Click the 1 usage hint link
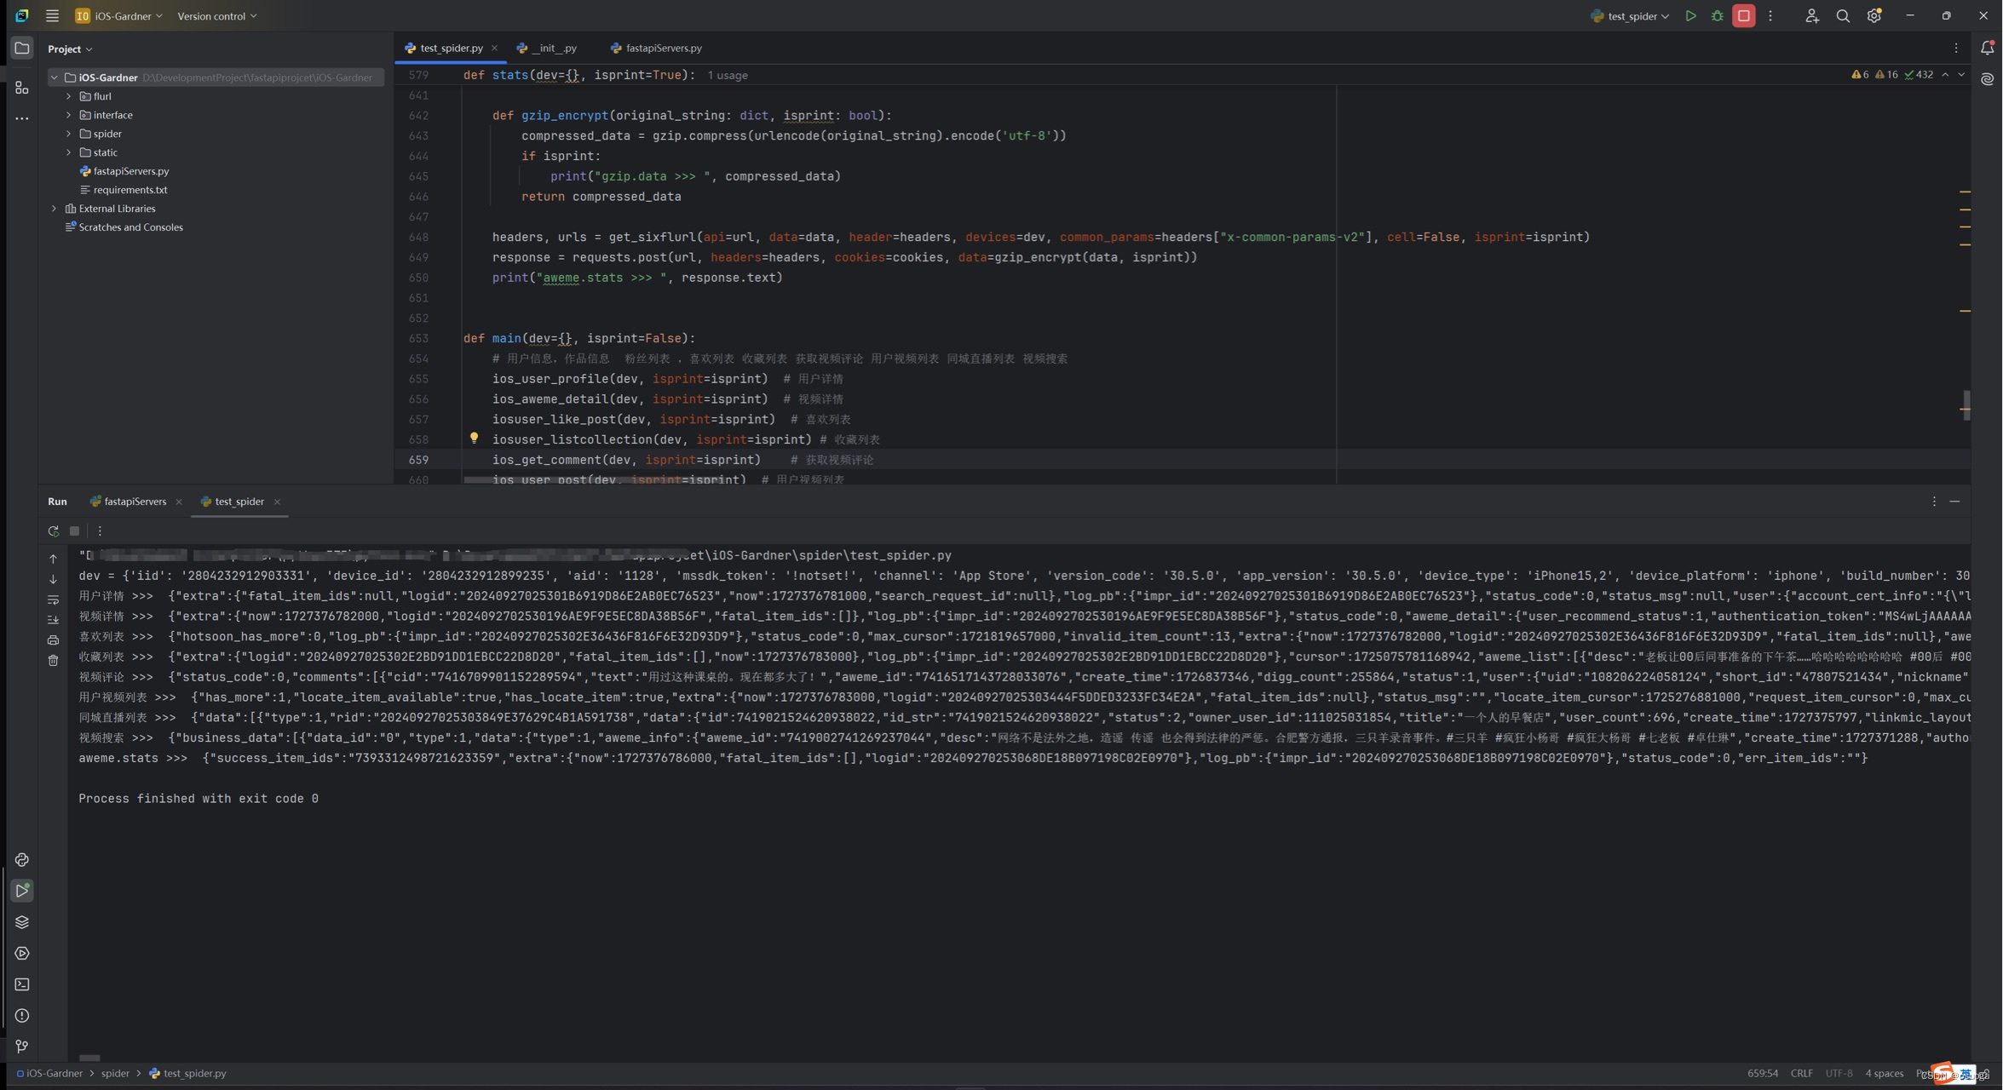Screen dimensions: 2003x1090 tap(727, 76)
